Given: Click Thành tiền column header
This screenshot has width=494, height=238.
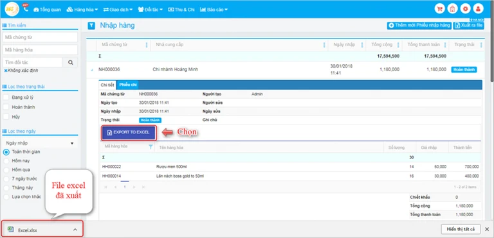Looking at the screenshot, I should point(462,147).
